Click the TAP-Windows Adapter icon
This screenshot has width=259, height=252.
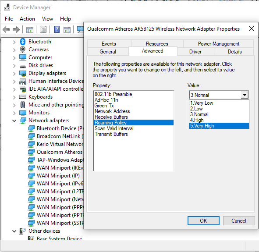click(31, 160)
